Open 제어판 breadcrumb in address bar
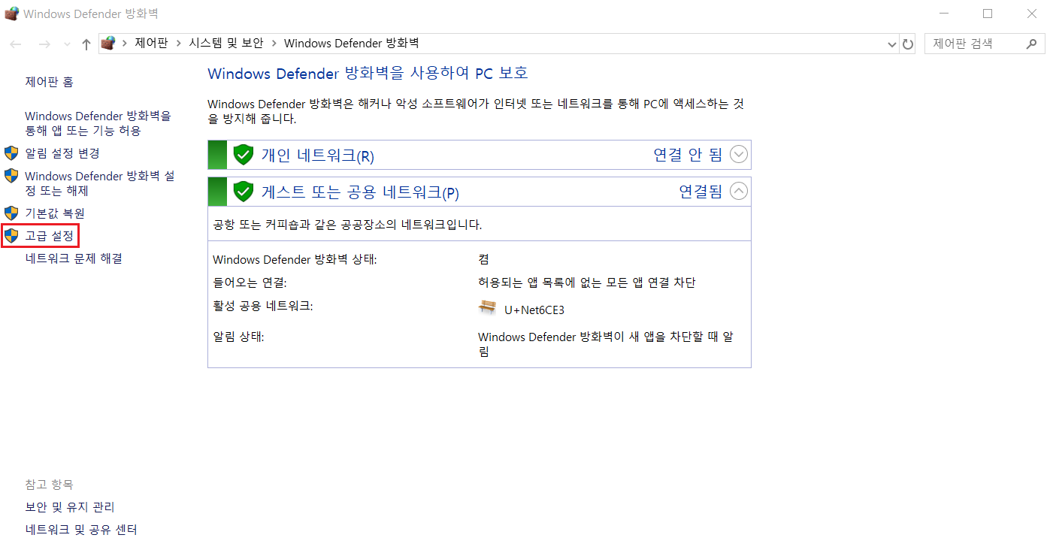The width and height of the screenshot is (1050, 556). pyautogui.click(x=151, y=44)
